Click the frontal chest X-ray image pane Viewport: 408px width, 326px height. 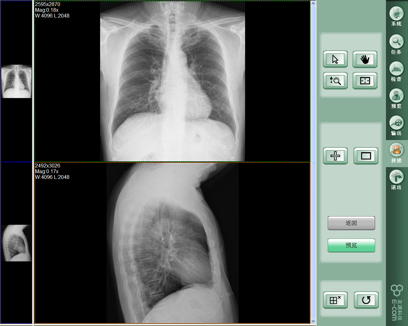(172, 81)
